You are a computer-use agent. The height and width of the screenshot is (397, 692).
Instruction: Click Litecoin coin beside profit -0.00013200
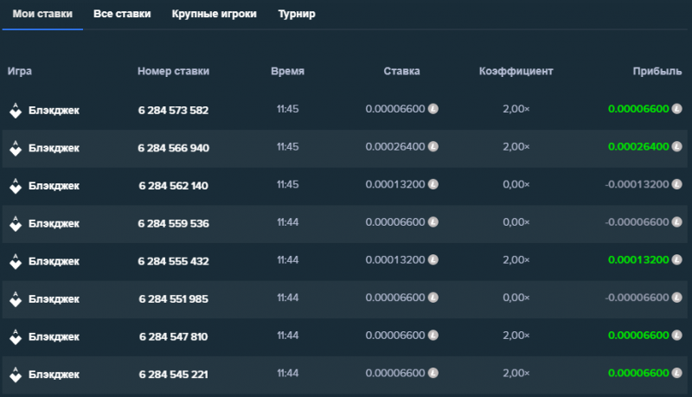(677, 184)
